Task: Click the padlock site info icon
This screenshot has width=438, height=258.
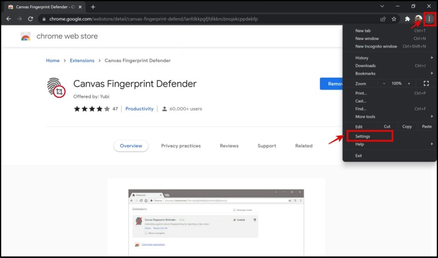Action: tap(44, 19)
